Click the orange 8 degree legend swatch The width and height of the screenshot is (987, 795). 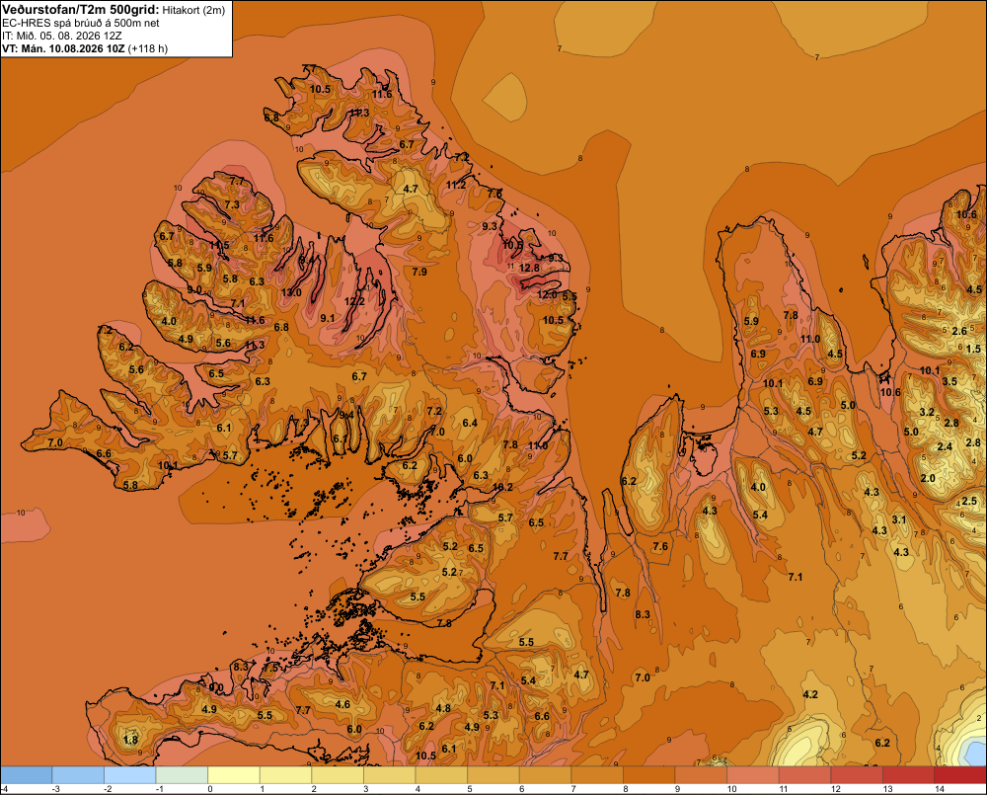tap(649, 775)
